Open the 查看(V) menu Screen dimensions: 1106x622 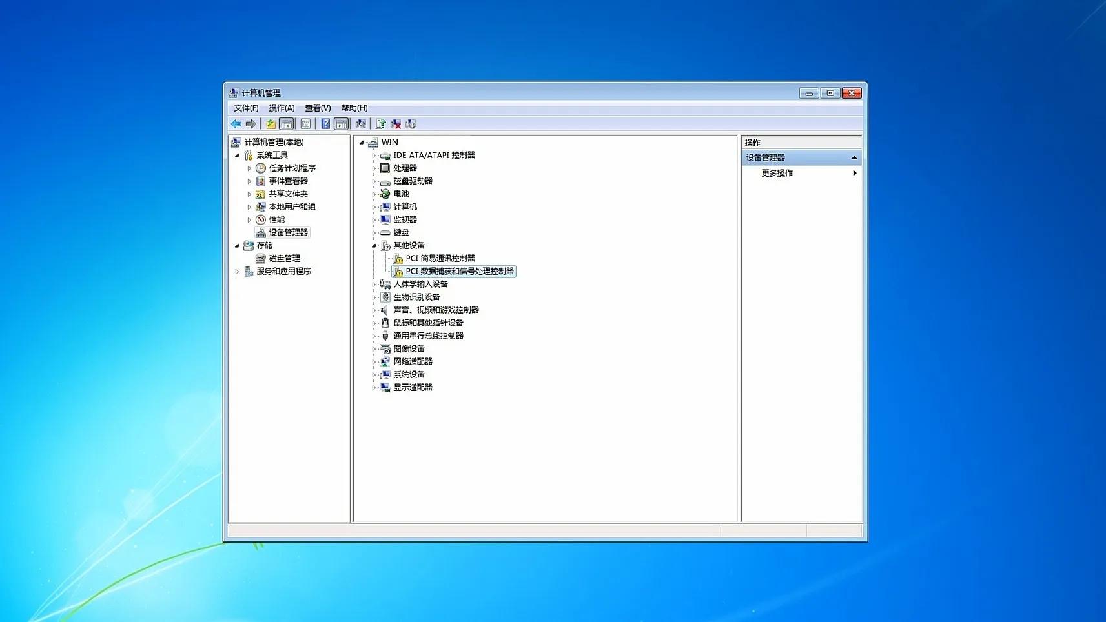click(x=318, y=108)
